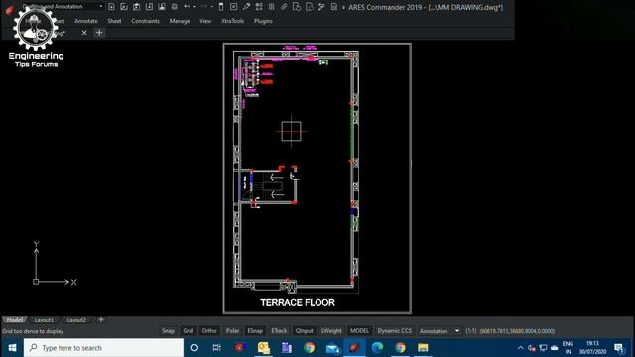Switch to the Model tab
This screenshot has width=635, height=357.
point(15,320)
